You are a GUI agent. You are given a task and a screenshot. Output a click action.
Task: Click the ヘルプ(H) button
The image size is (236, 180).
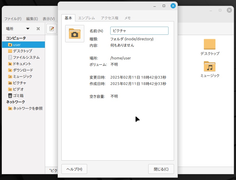(74, 169)
